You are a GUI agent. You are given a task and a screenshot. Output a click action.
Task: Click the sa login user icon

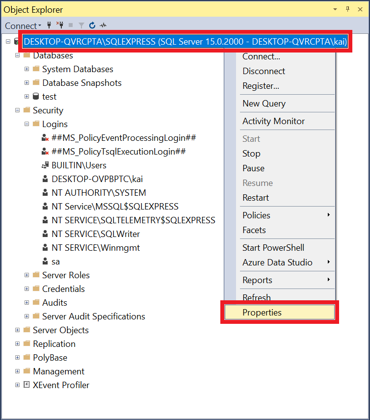point(45,261)
